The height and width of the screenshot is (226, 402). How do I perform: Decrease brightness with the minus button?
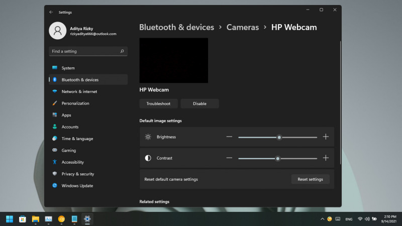pos(229,137)
